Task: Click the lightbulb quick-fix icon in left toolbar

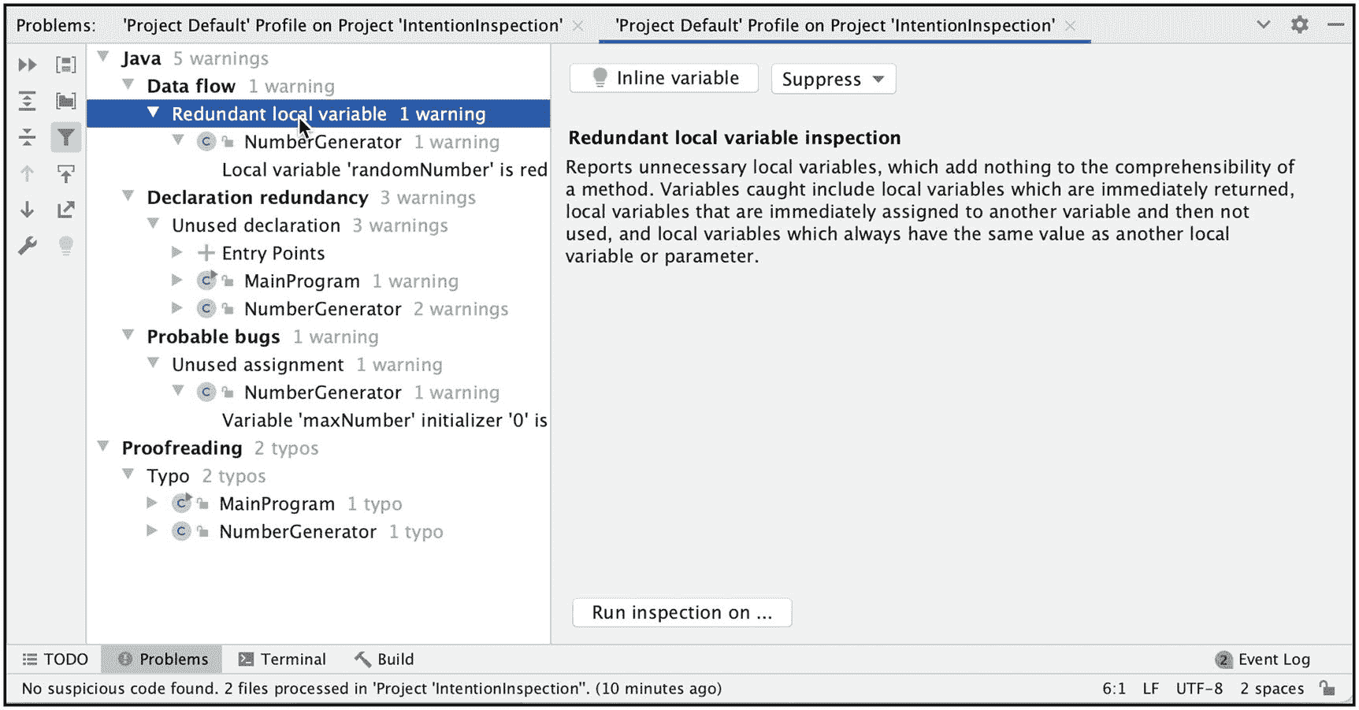Action: (66, 246)
